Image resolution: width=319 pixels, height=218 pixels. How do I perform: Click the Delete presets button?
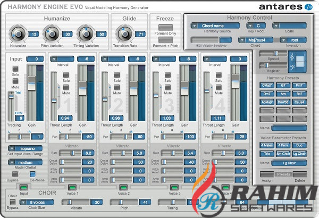click(x=300, y=174)
